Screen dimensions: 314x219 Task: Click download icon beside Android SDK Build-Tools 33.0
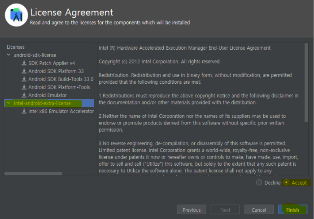24,79
